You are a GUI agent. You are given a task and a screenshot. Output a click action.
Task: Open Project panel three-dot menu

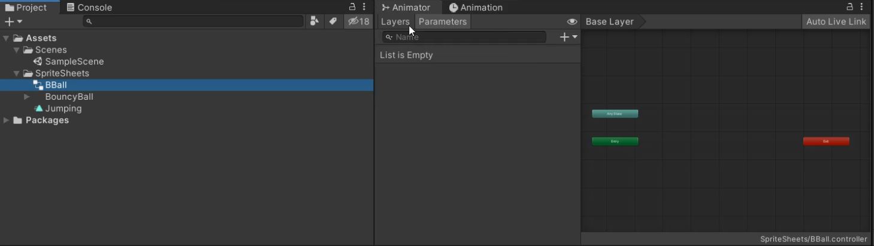coord(364,7)
